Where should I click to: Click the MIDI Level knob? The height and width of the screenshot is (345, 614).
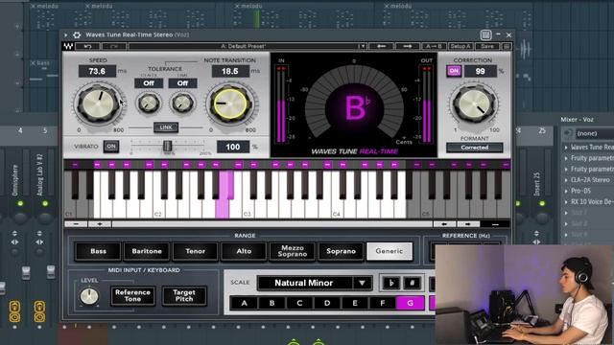(89, 296)
